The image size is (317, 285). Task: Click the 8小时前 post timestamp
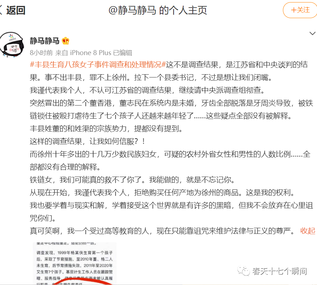point(41,53)
